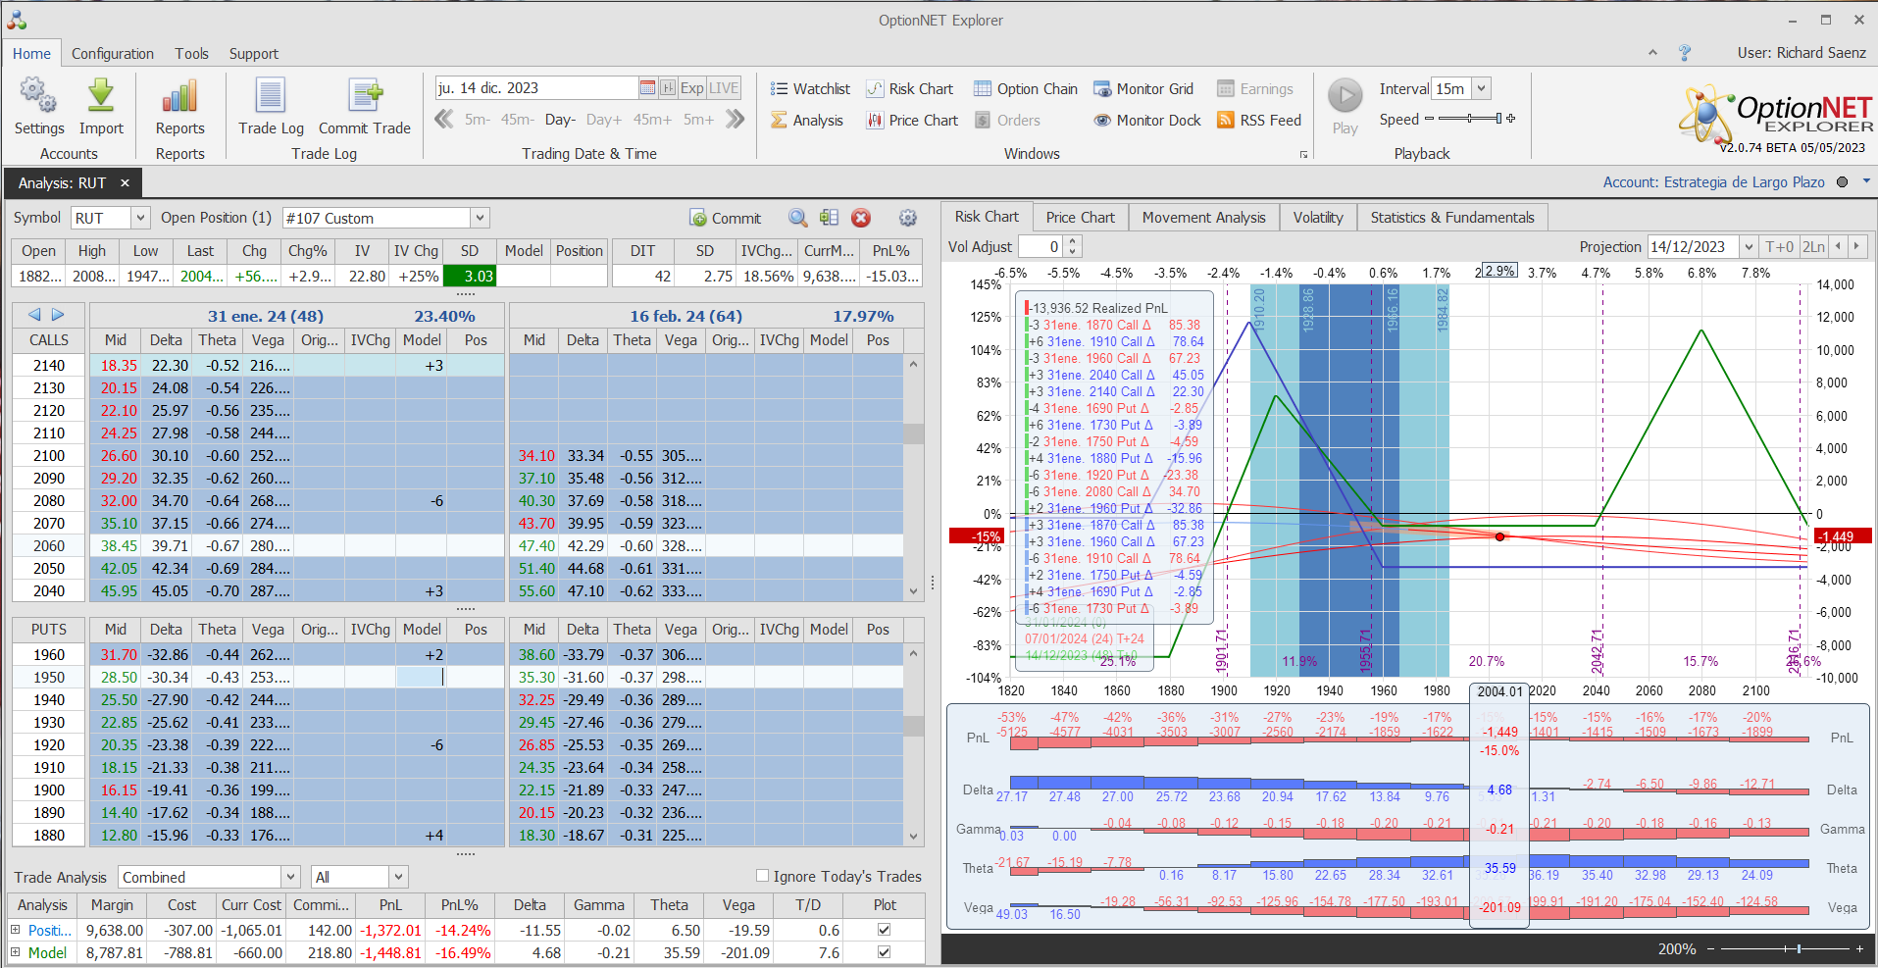Click the Commit button

pos(726,218)
